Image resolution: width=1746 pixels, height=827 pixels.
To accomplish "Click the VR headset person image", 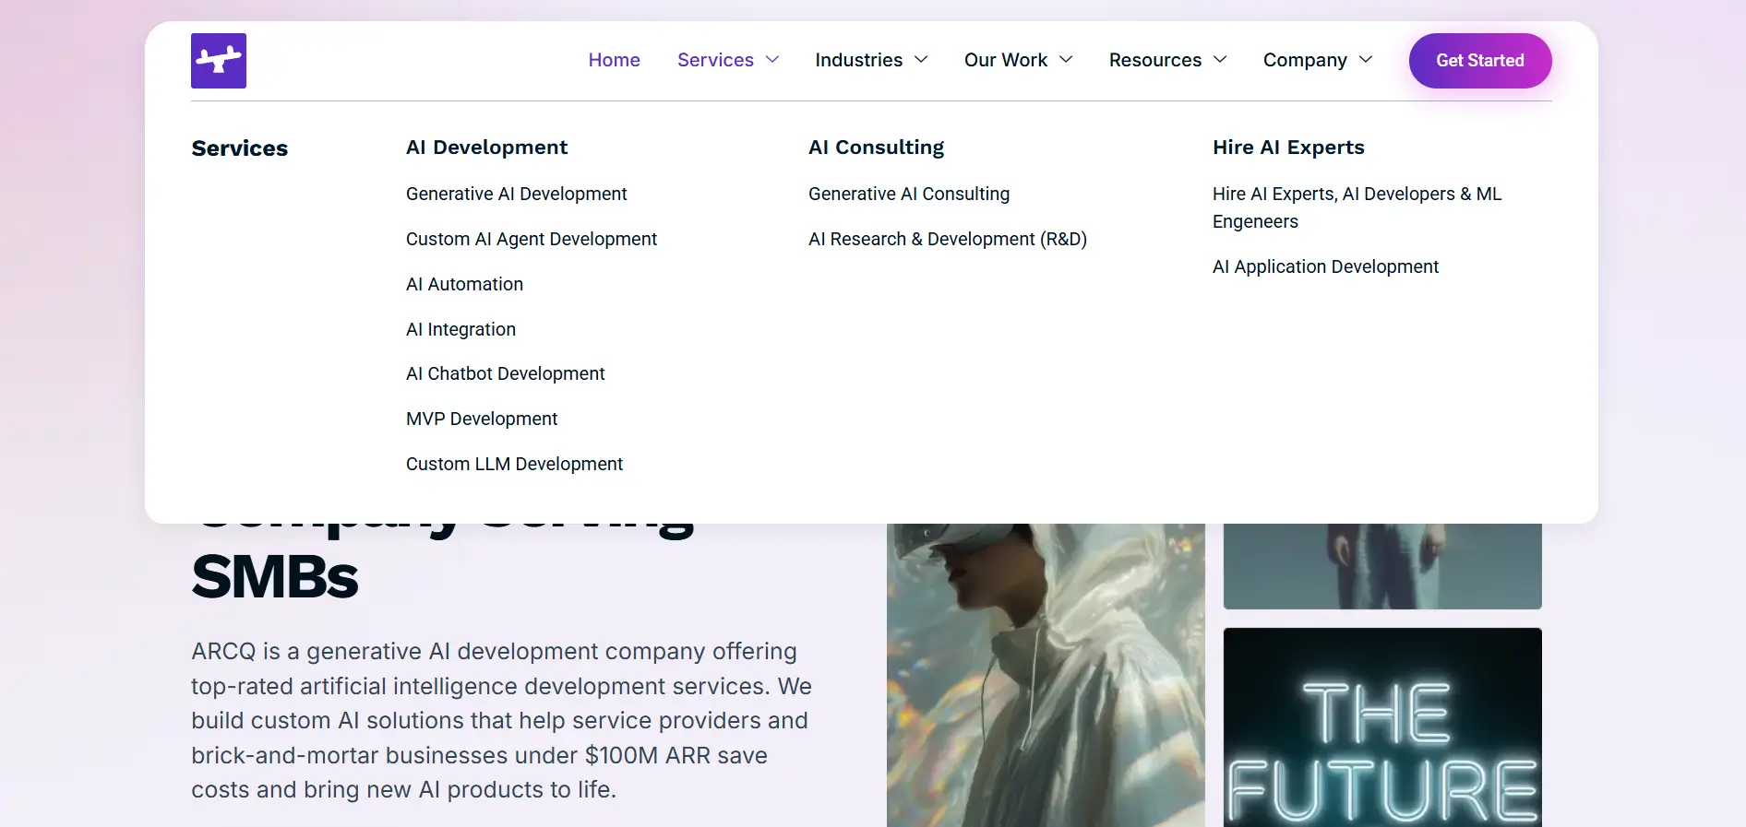I will pos(1046,675).
